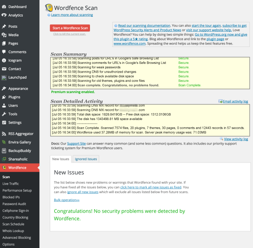Open Cellphone Sign-in page
Image resolution: width=253 pixels, height=248 pixels.
click(16, 211)
